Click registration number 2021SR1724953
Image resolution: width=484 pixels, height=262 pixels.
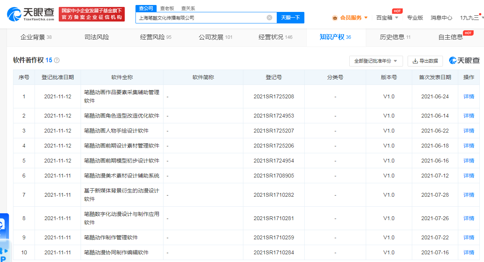click(x=274, y=116)
